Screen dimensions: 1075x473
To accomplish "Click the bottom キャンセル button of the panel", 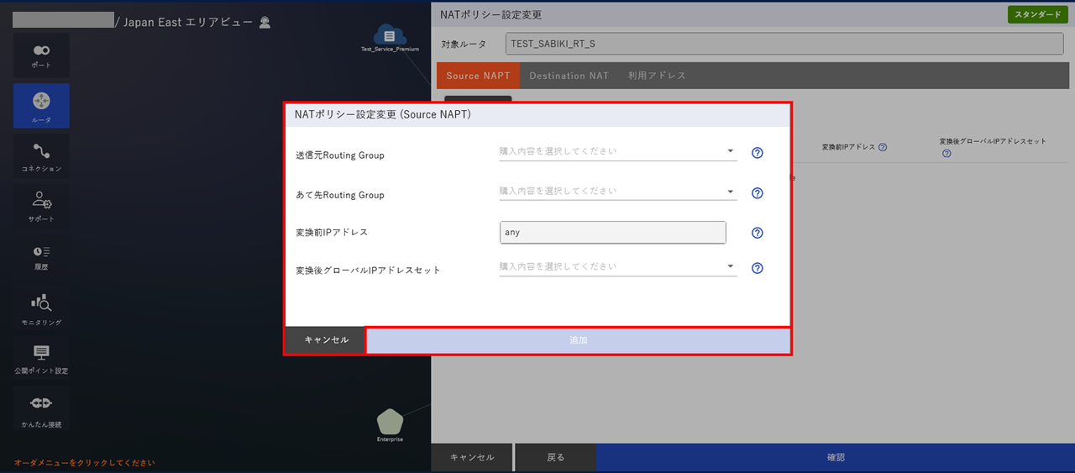I will tap(472, 458).
